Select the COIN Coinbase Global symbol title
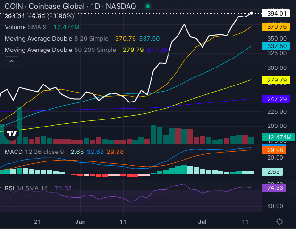Screen dimensions: 296x229 point(70,7)
